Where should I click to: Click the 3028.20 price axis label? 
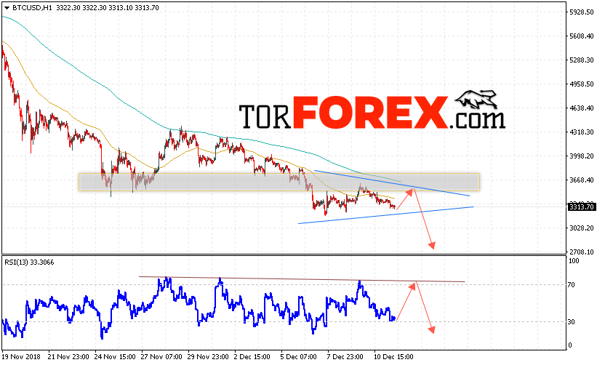coord(582,228)
